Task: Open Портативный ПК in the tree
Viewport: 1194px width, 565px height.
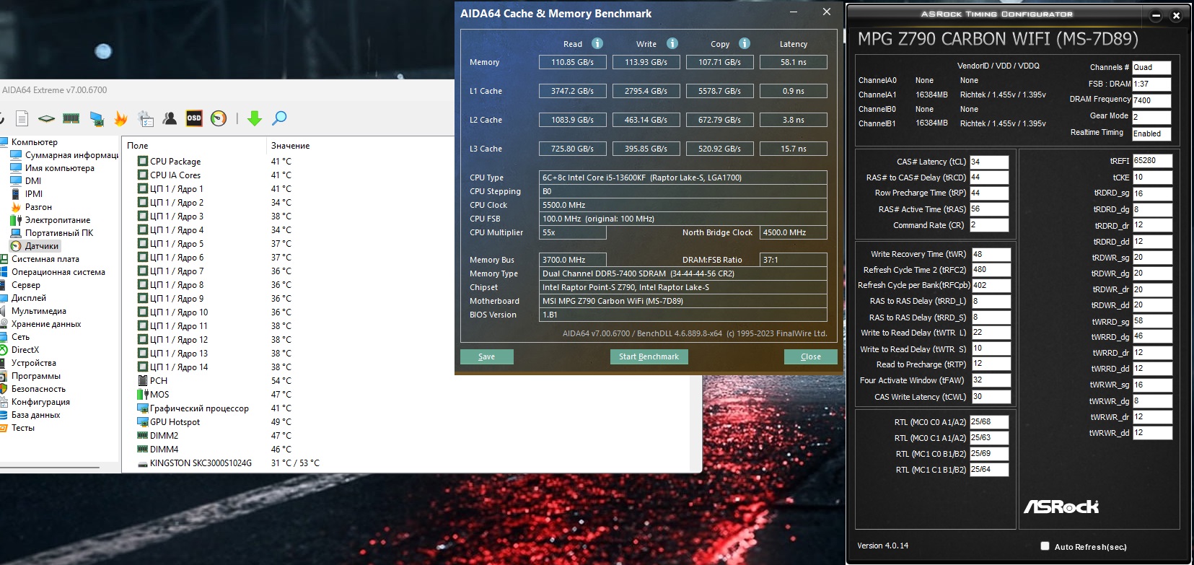Action: 59,233
